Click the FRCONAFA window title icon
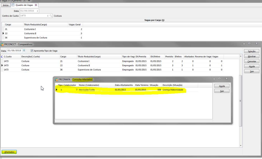Image resolution: width=262 pixels, height=159 pixels. [x=56, y=79]
